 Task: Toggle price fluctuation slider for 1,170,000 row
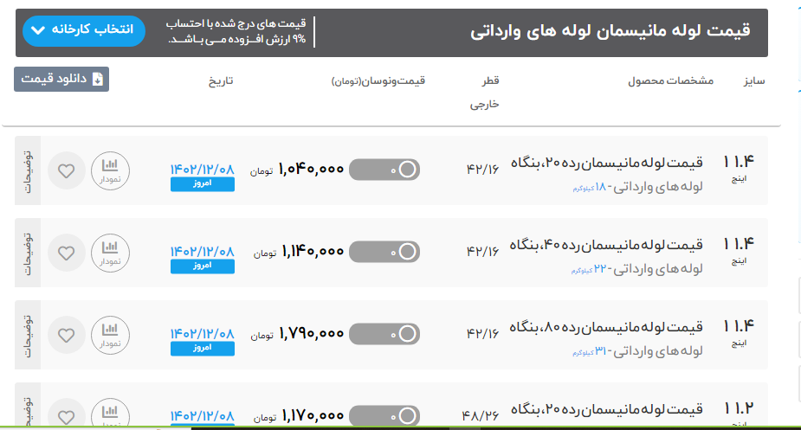[384, 415]
